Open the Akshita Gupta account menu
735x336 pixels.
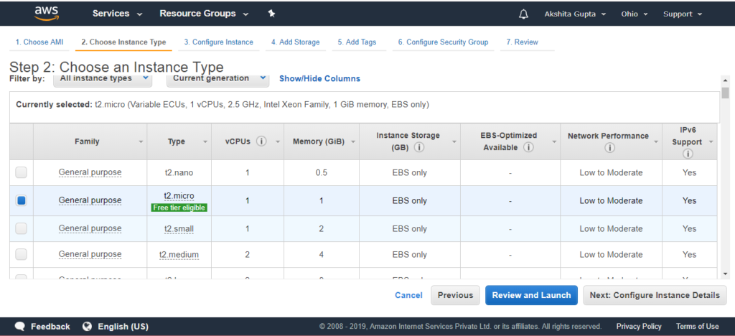tap(575, 14)
